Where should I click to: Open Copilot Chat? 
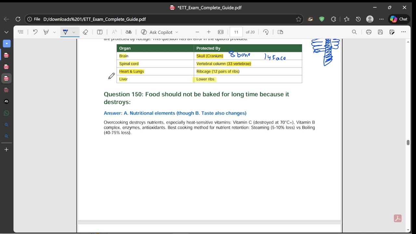[x=399, y=19]
